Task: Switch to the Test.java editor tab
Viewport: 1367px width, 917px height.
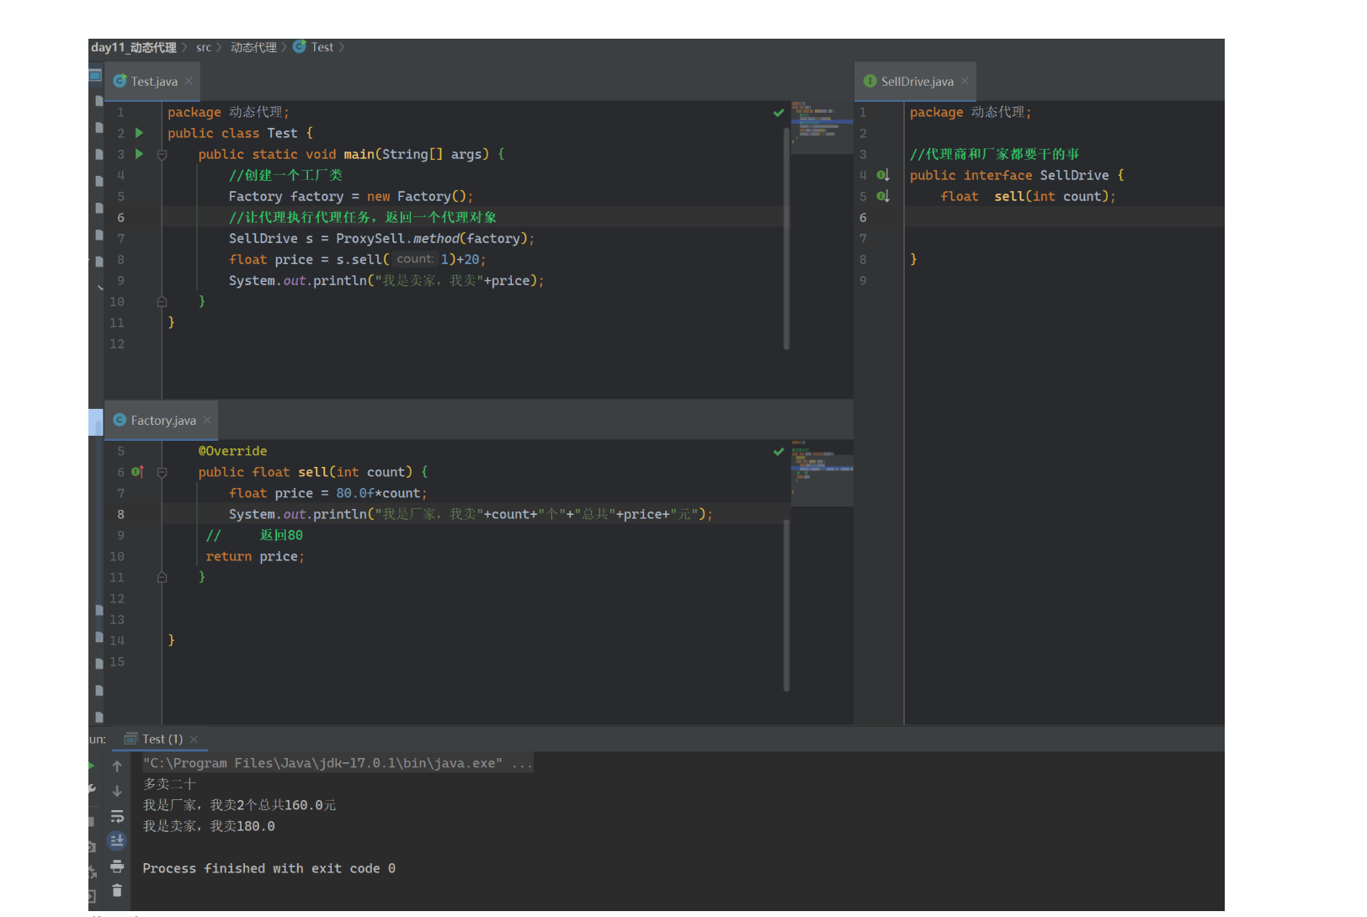Action: click(152, 81)
